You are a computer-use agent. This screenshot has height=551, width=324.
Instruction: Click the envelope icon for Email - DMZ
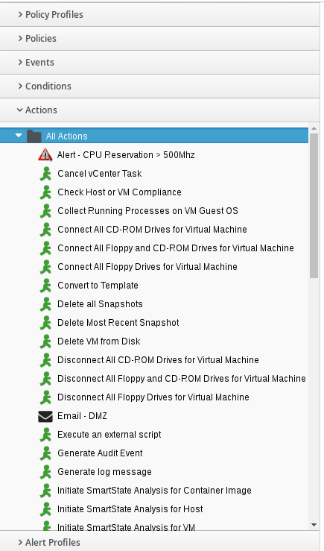tap(45, 416)
